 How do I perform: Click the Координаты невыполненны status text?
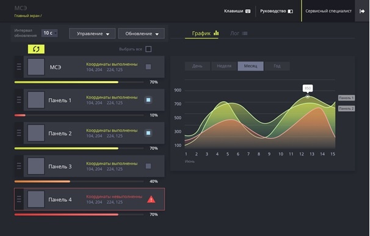(x=114, y=196)
